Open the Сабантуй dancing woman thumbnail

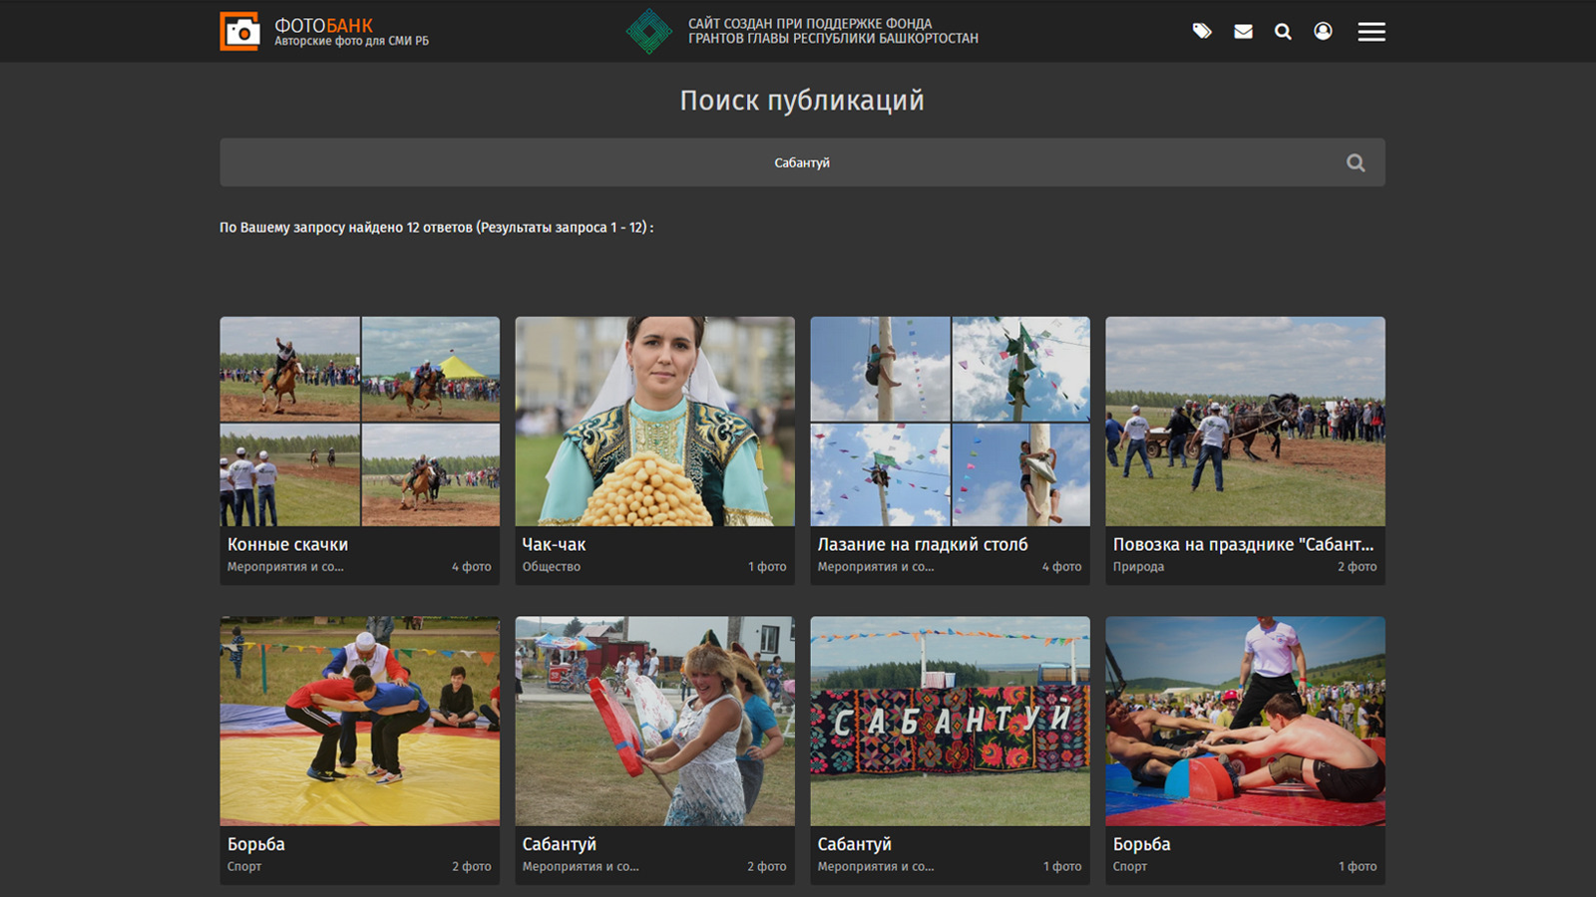(x=654, y=721)
